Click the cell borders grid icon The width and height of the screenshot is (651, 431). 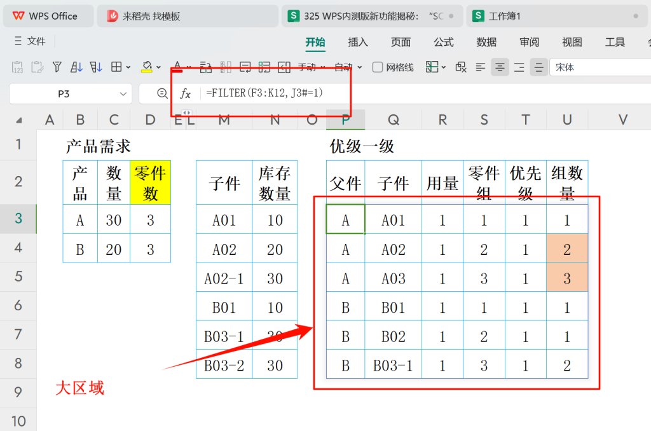point(116,67)
